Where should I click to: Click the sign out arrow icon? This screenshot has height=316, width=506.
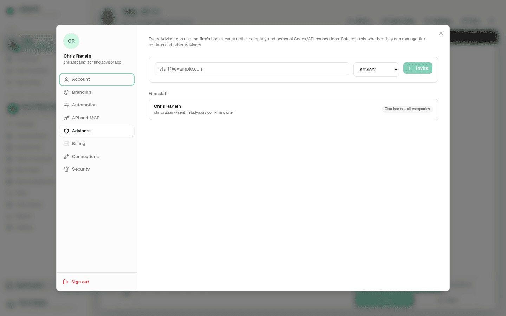point(66,282)
